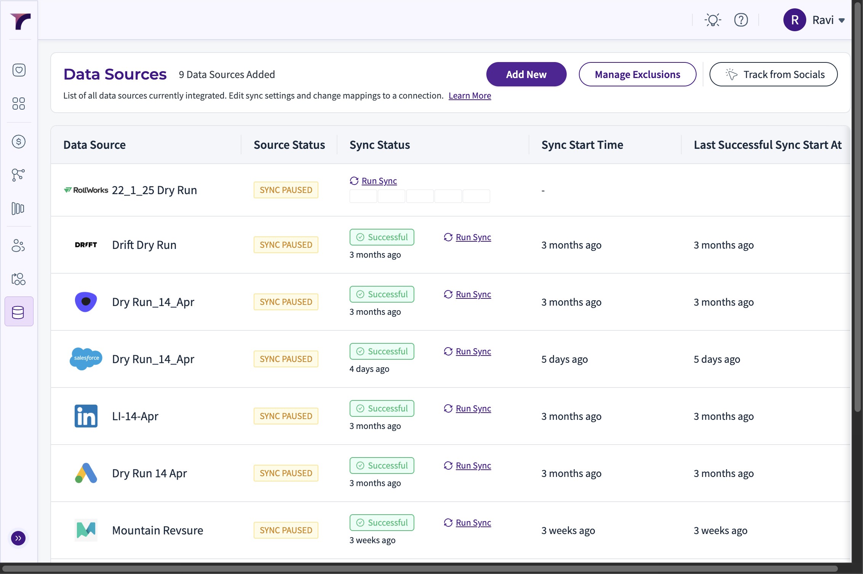Click the Data Source column header
The width and height of the screenshot is (863, 574).
click(x=94, y=145)
